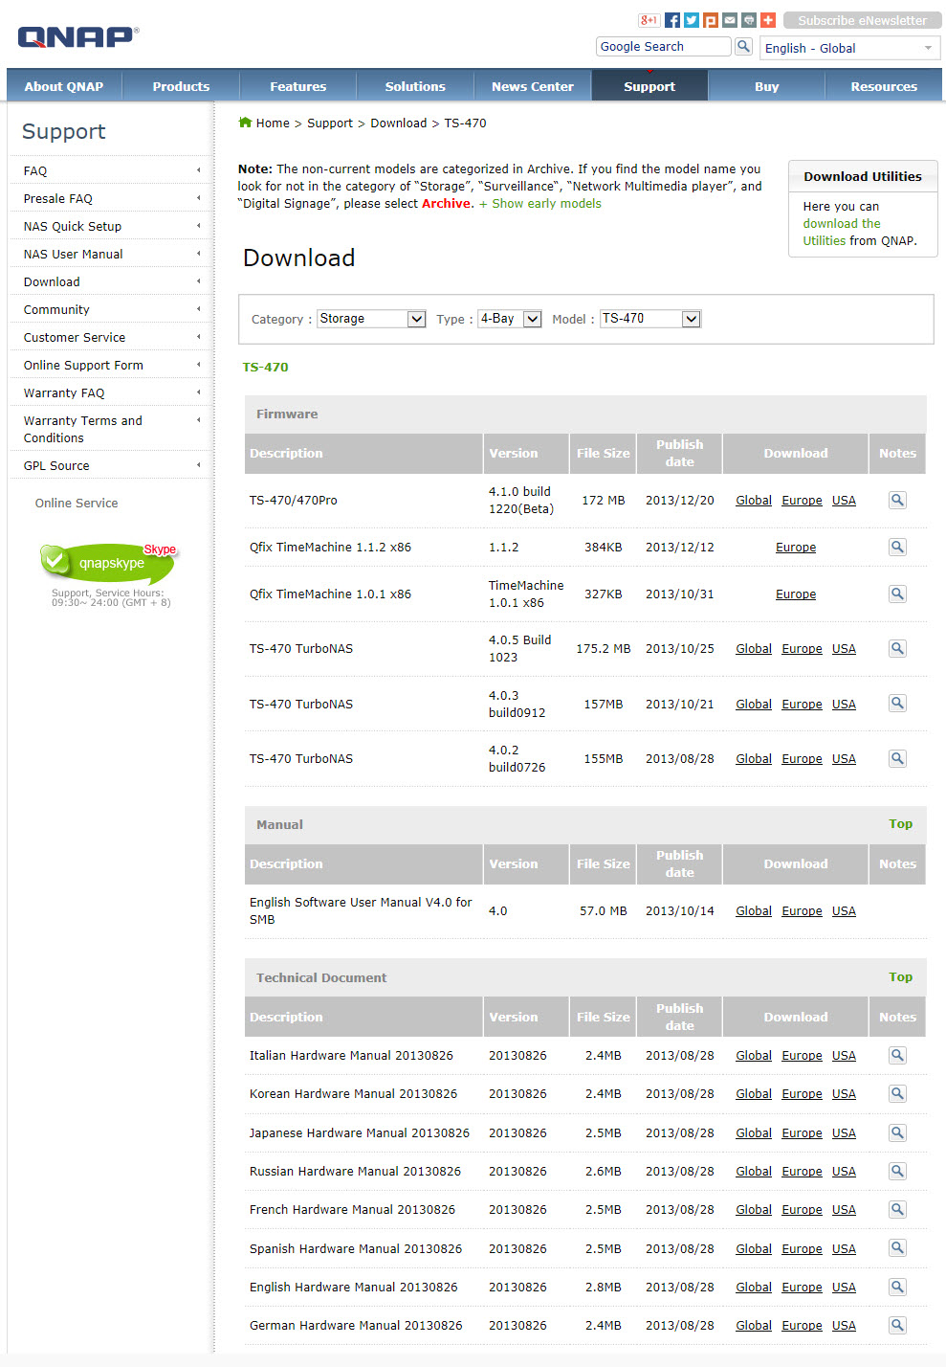Open the About QNAP menu

click(x=64, y=86)
